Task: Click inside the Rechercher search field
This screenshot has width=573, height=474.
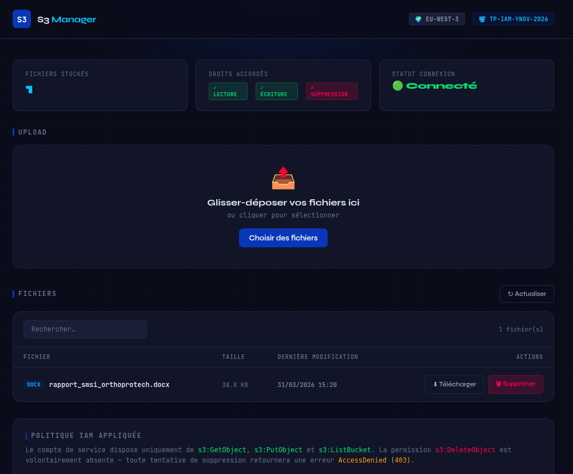Action: (x=85, y=329)
